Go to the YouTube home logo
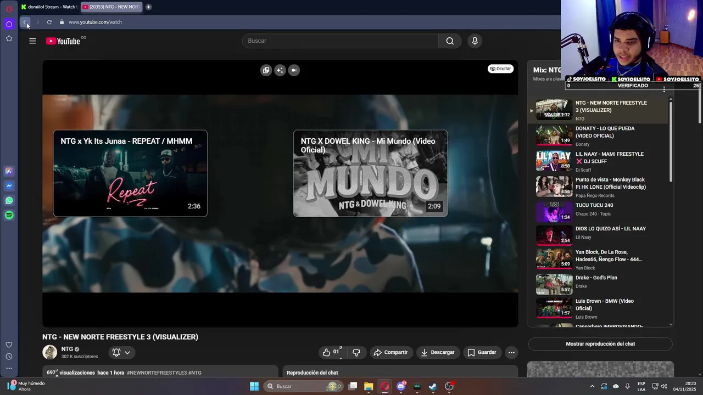Screen dimensions: 703x395 [x=63, y=41]
